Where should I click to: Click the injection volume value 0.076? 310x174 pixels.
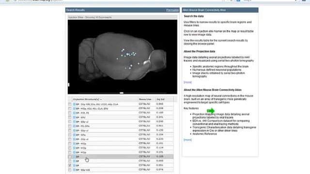[x=160, y=170]
